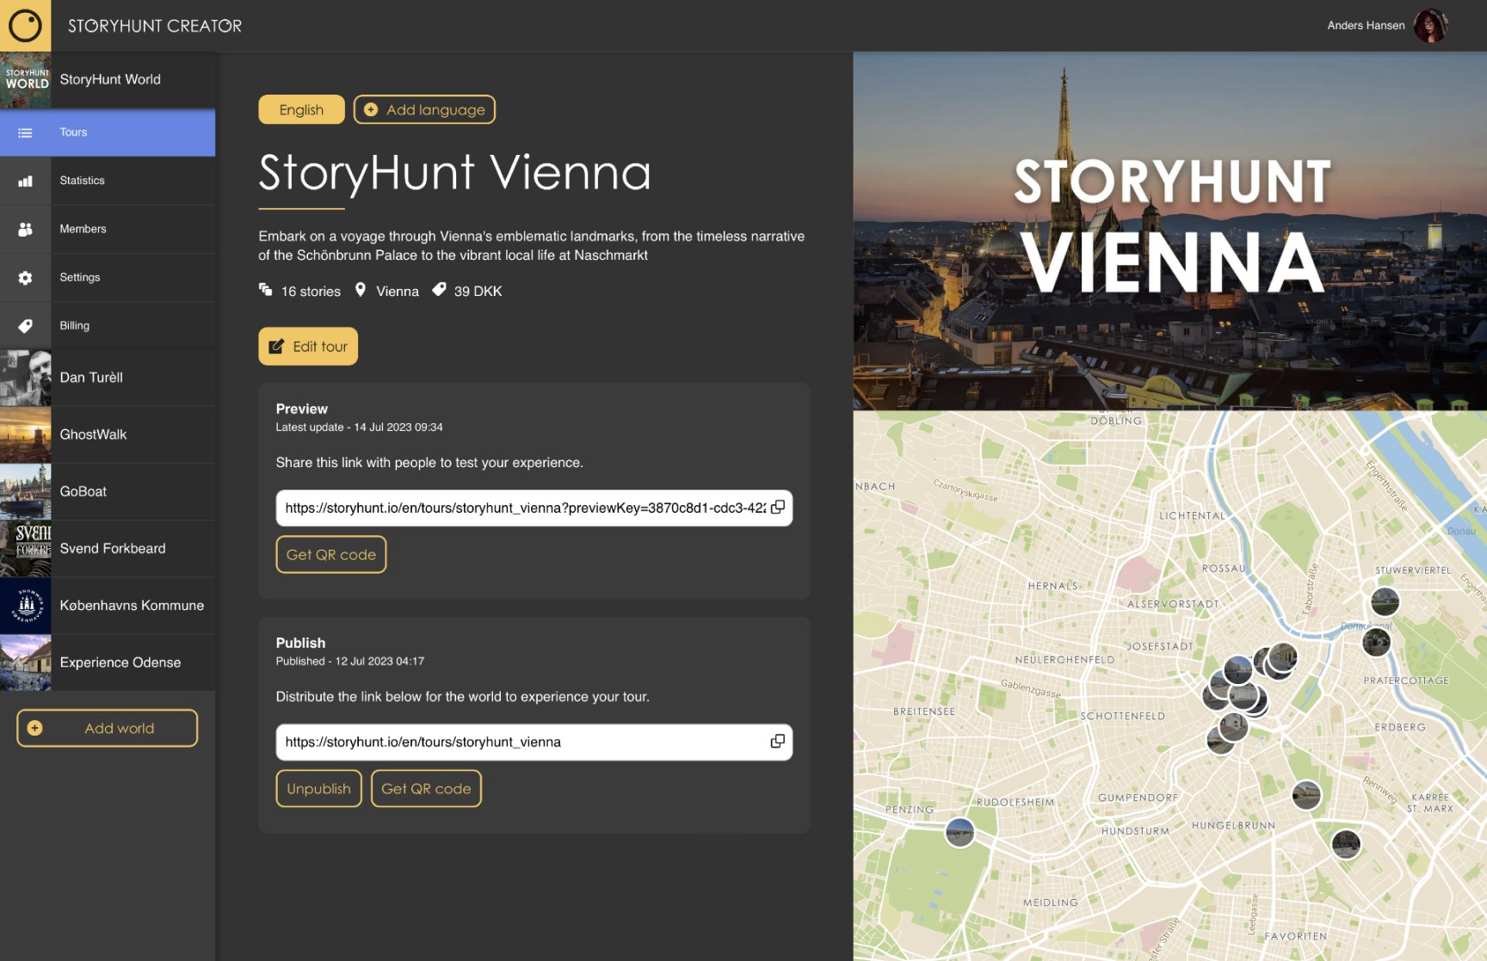Click the map marker near Stuwerviertel

[1385, 601]
